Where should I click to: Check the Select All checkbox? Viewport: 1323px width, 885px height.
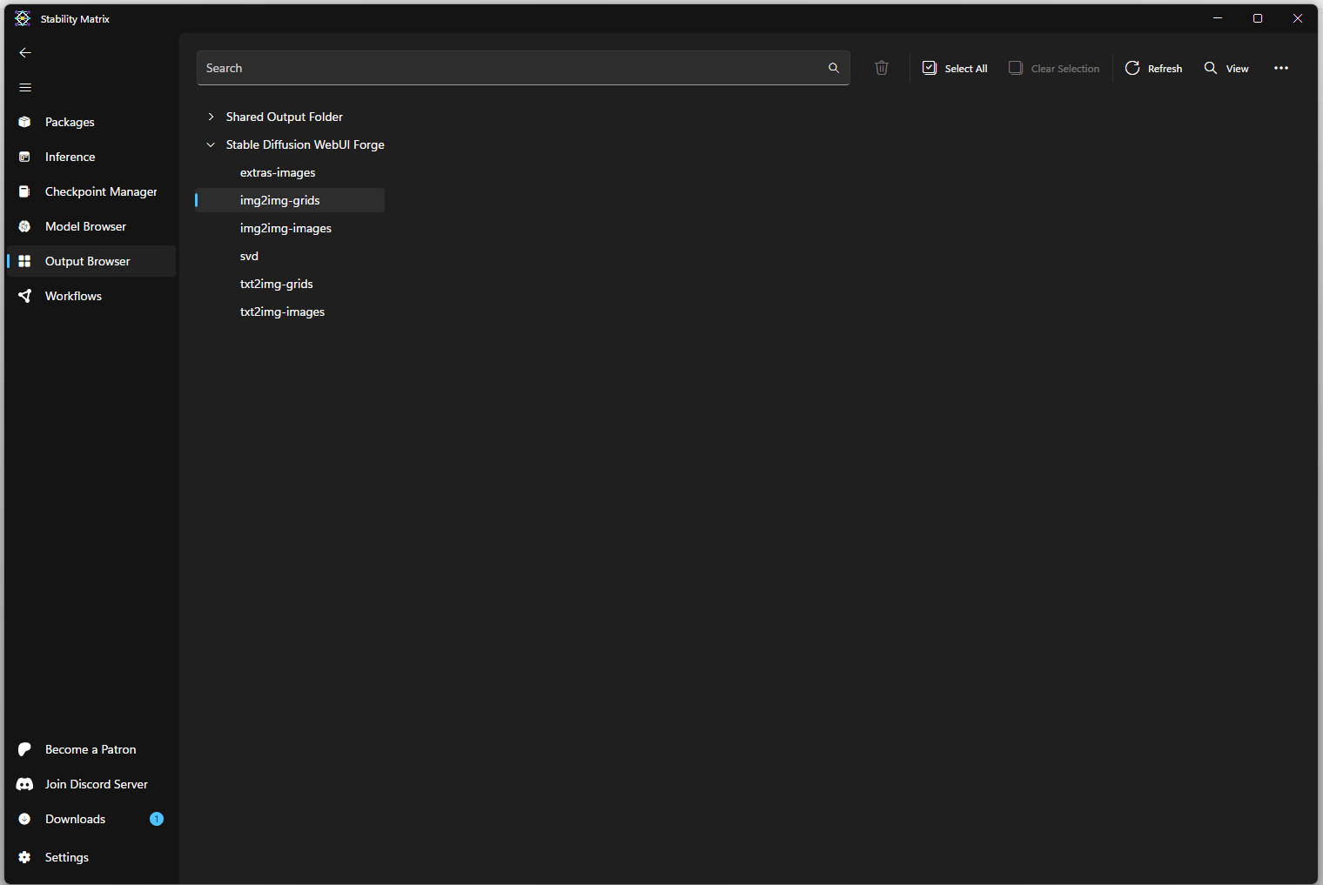[930, 68]
